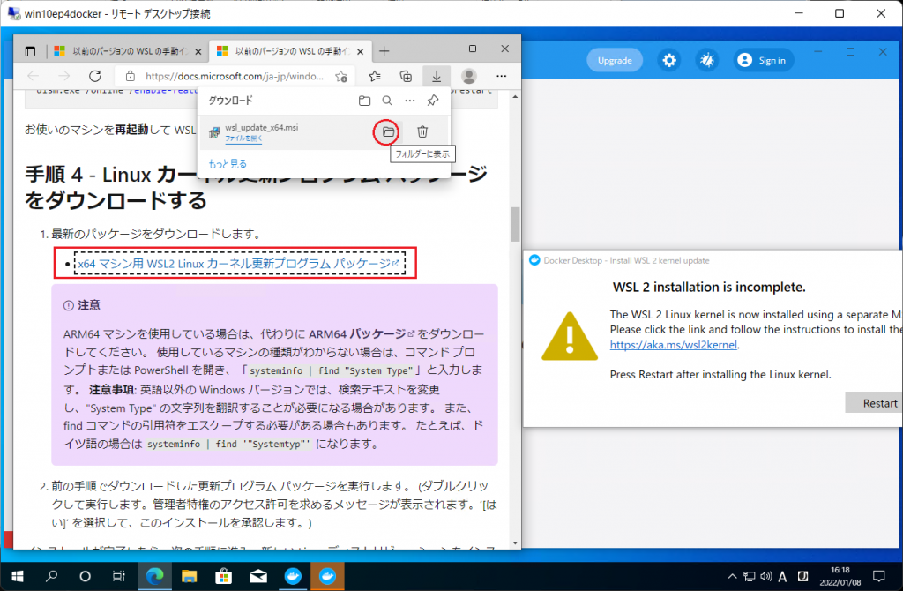Open the https://aka.ms/wsl2kernel link
903x591 pixels.
(x=673, y=345)
